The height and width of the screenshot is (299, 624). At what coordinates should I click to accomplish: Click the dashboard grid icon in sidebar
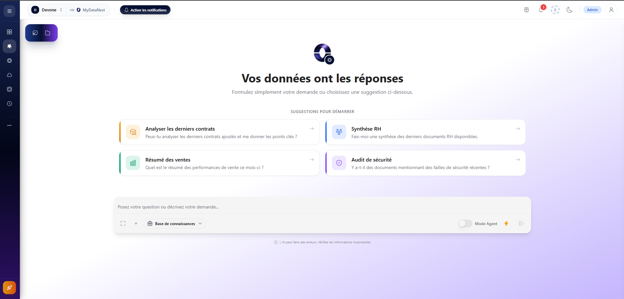click(9, 32)
